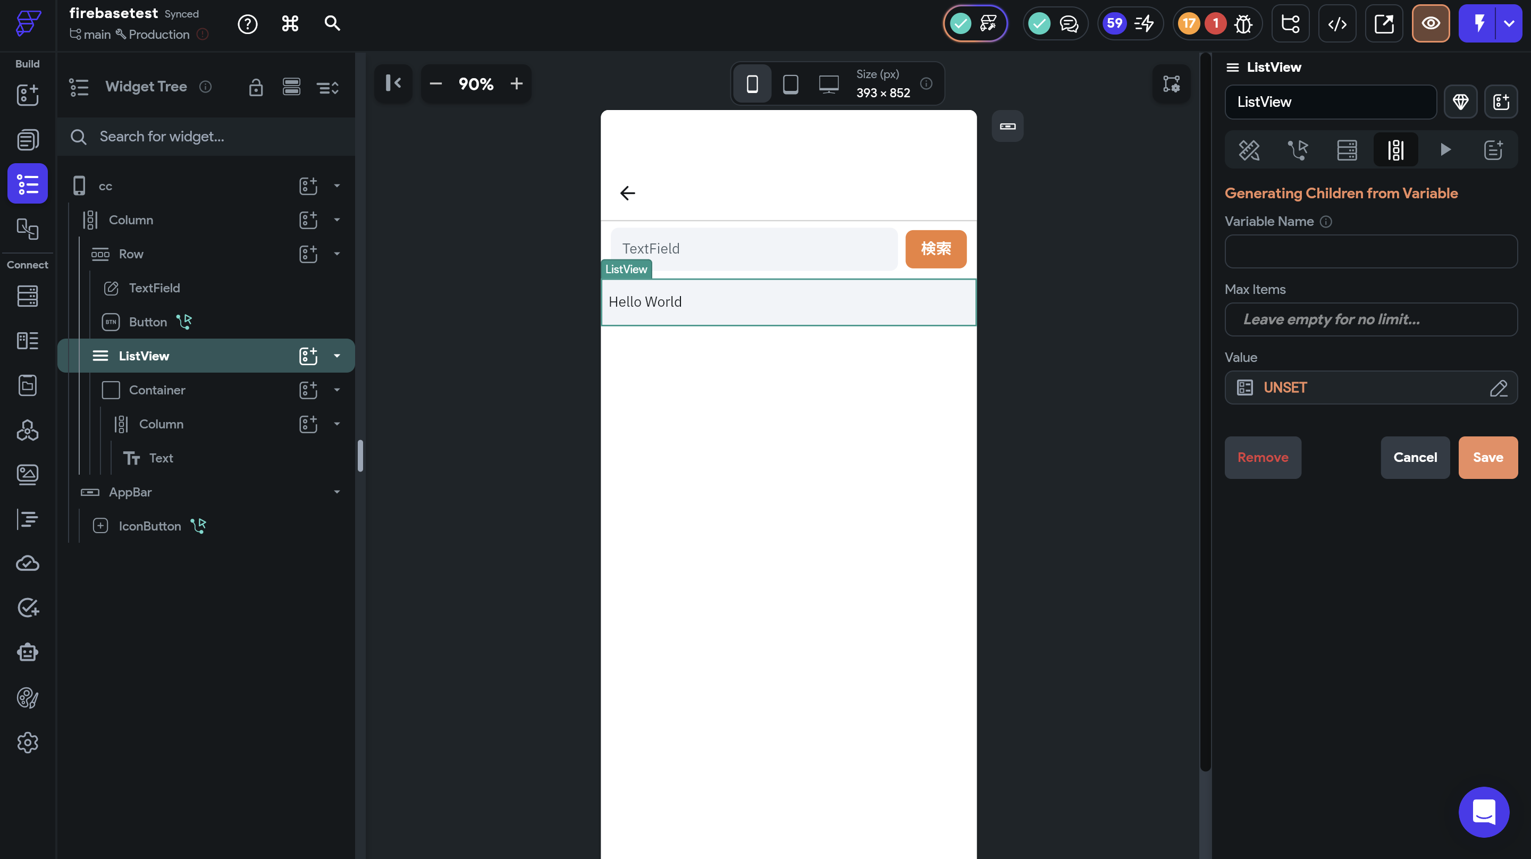Click the debug bug icon in top bar
This screenshot has height=859, width=1531.
1243,24
